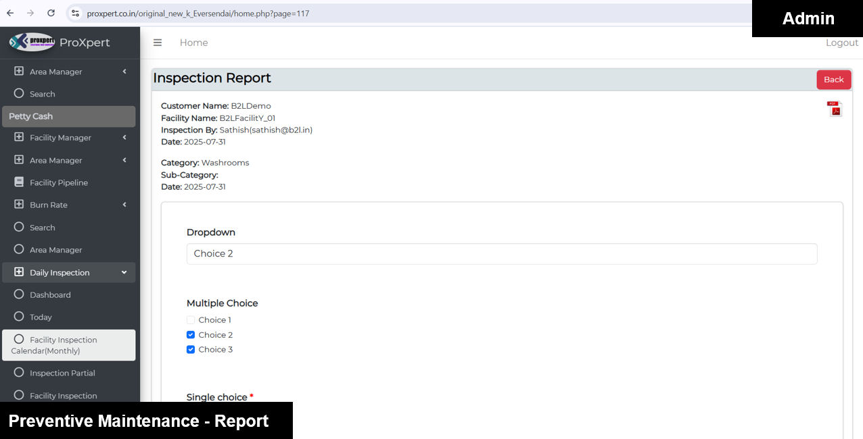863x439 pixels.
Task: Click the PDF export icon
Action: [835, 109]
